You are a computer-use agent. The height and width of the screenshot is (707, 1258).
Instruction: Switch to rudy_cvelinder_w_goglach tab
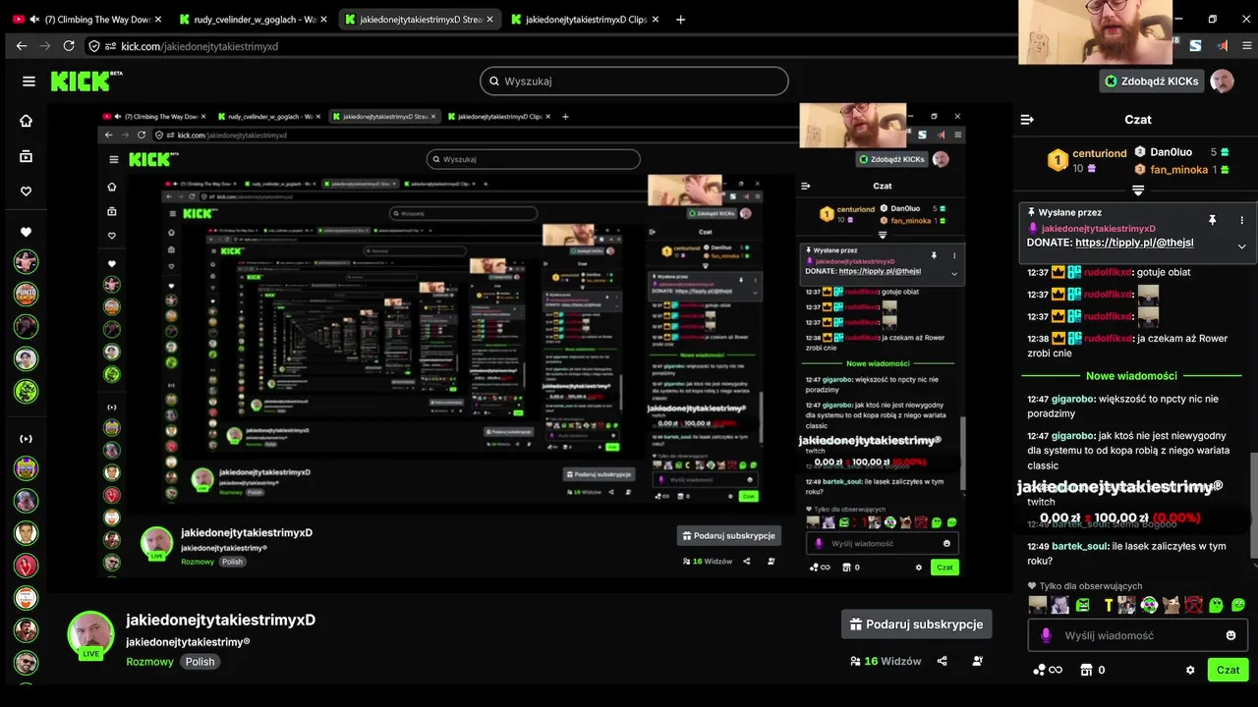click(x=255, y=20)
